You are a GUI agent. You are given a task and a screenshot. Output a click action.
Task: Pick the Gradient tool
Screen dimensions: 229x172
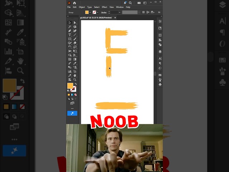pyautogui.click(x=75, y=59)
